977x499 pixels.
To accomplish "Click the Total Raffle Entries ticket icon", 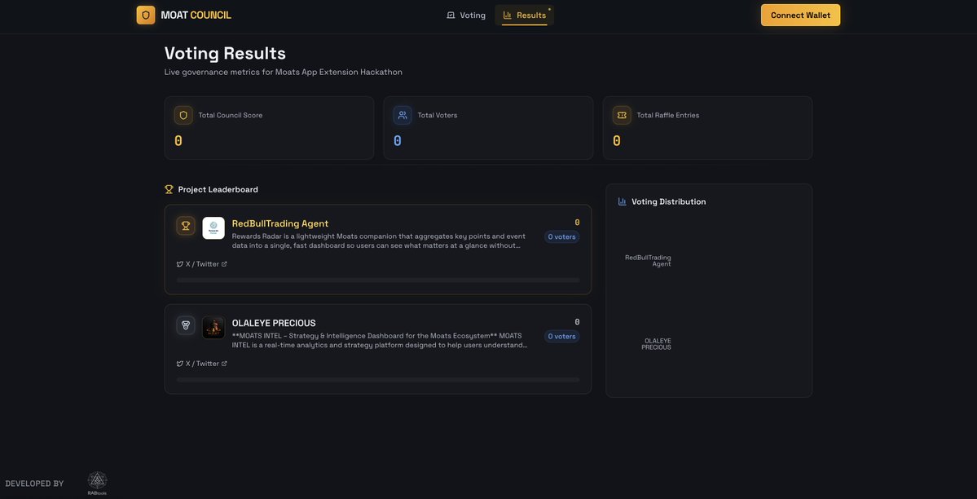I will pos(622,115).
